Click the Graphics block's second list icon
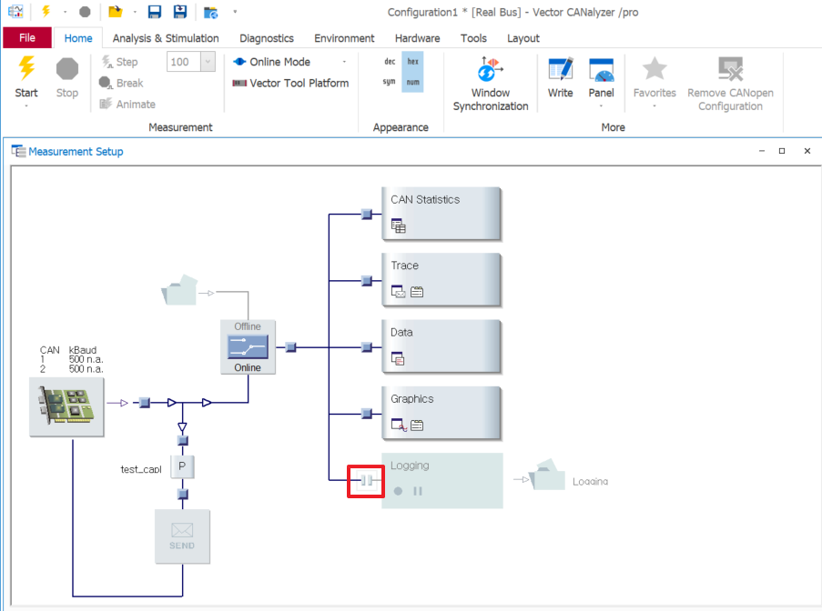Image resolution: width=822 pixels, height=611 pixels. point(417,426)
